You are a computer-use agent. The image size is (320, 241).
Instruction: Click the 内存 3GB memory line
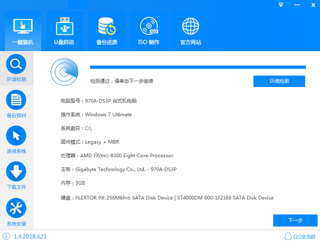[73, 183]
